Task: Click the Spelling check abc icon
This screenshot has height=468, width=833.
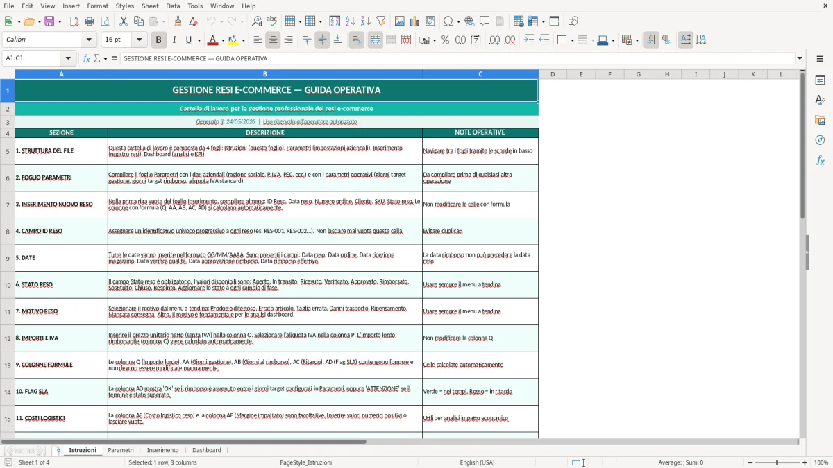Action: click(x=272, y=21)
